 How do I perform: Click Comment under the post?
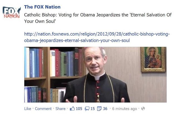coord(43,109)
